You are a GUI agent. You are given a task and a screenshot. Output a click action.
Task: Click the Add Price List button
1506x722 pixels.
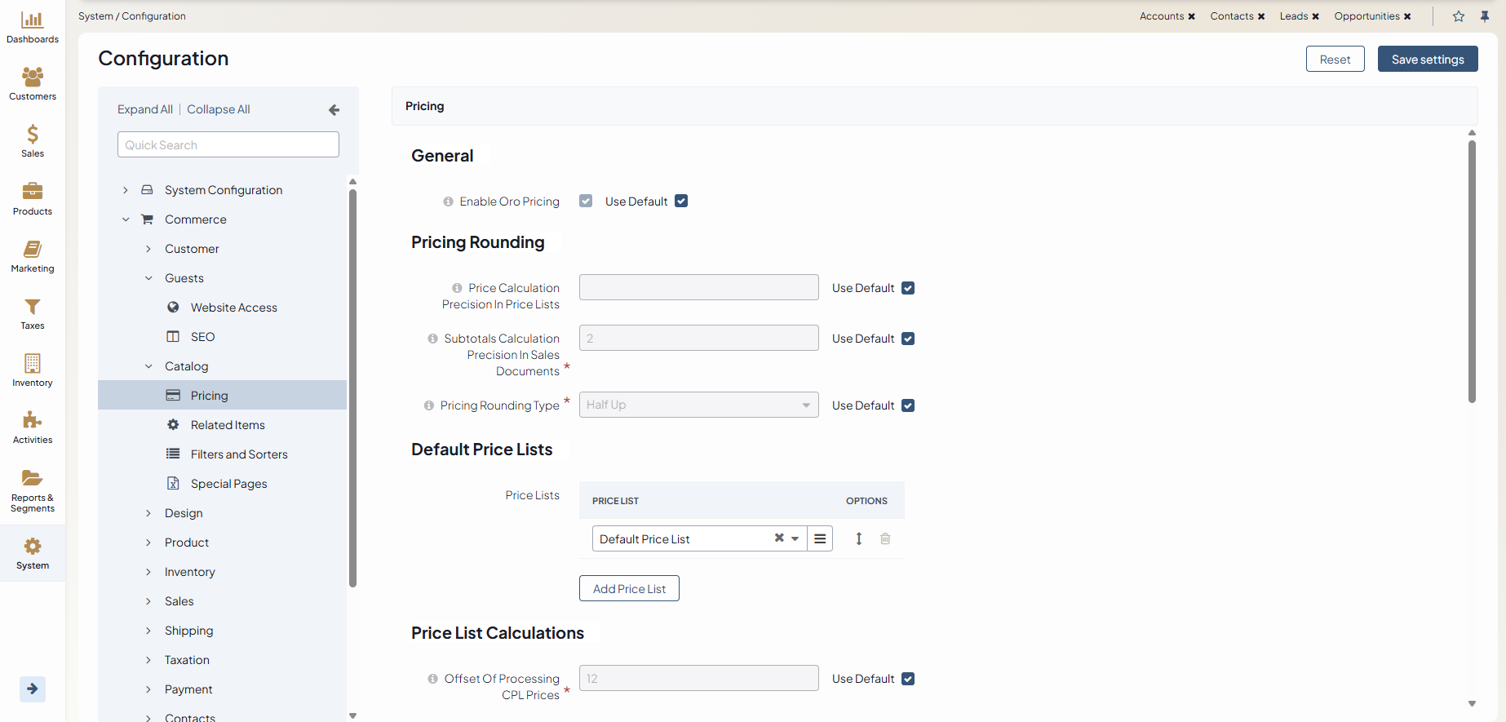629,589
